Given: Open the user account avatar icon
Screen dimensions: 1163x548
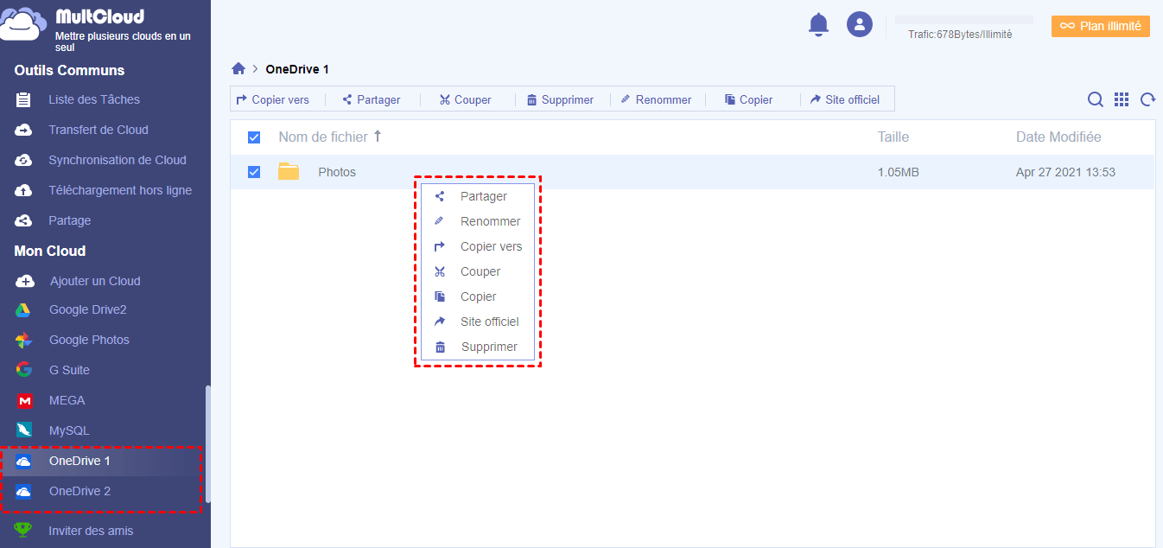Looking at the screenshot, I should [859, 24].
